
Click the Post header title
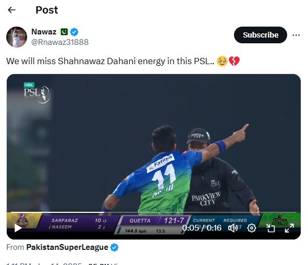[x=47, y=10]
